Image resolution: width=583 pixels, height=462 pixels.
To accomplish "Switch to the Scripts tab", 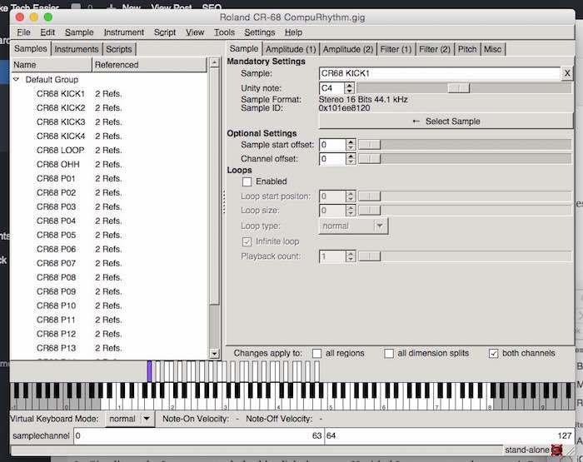I will tap(119, 49).
